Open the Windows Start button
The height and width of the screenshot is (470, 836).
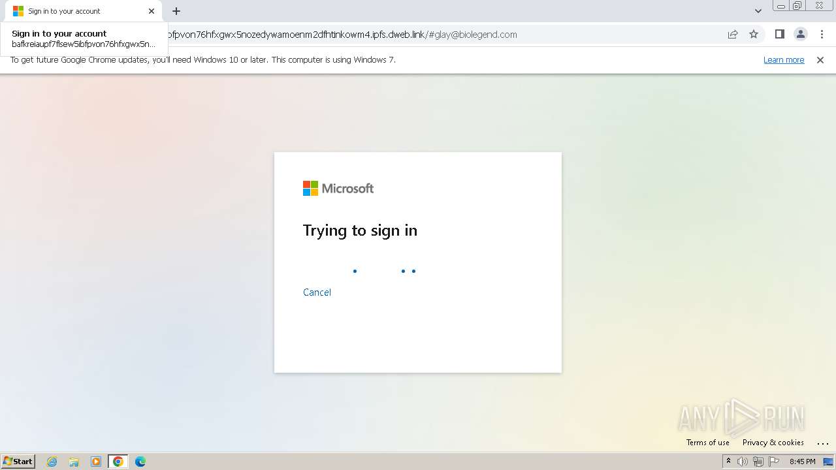18,462
